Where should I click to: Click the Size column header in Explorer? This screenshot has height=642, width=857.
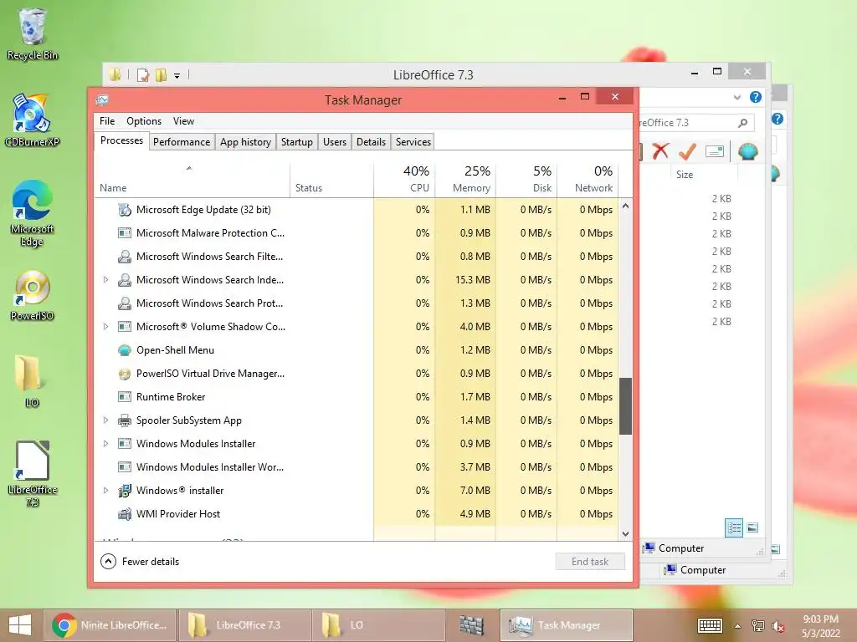tap(685, 174)
